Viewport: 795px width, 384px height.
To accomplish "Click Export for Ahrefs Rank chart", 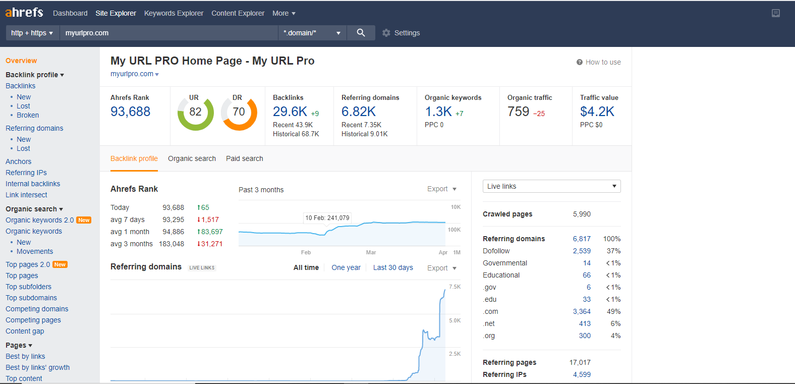I will pos(441,189).
